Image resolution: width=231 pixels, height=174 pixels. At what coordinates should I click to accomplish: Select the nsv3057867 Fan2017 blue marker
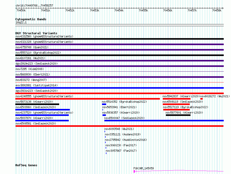click(106, 153)
